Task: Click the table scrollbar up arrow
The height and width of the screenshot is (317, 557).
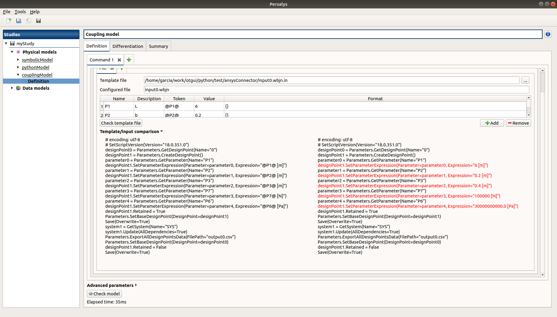Action: [x=529, y=98]
